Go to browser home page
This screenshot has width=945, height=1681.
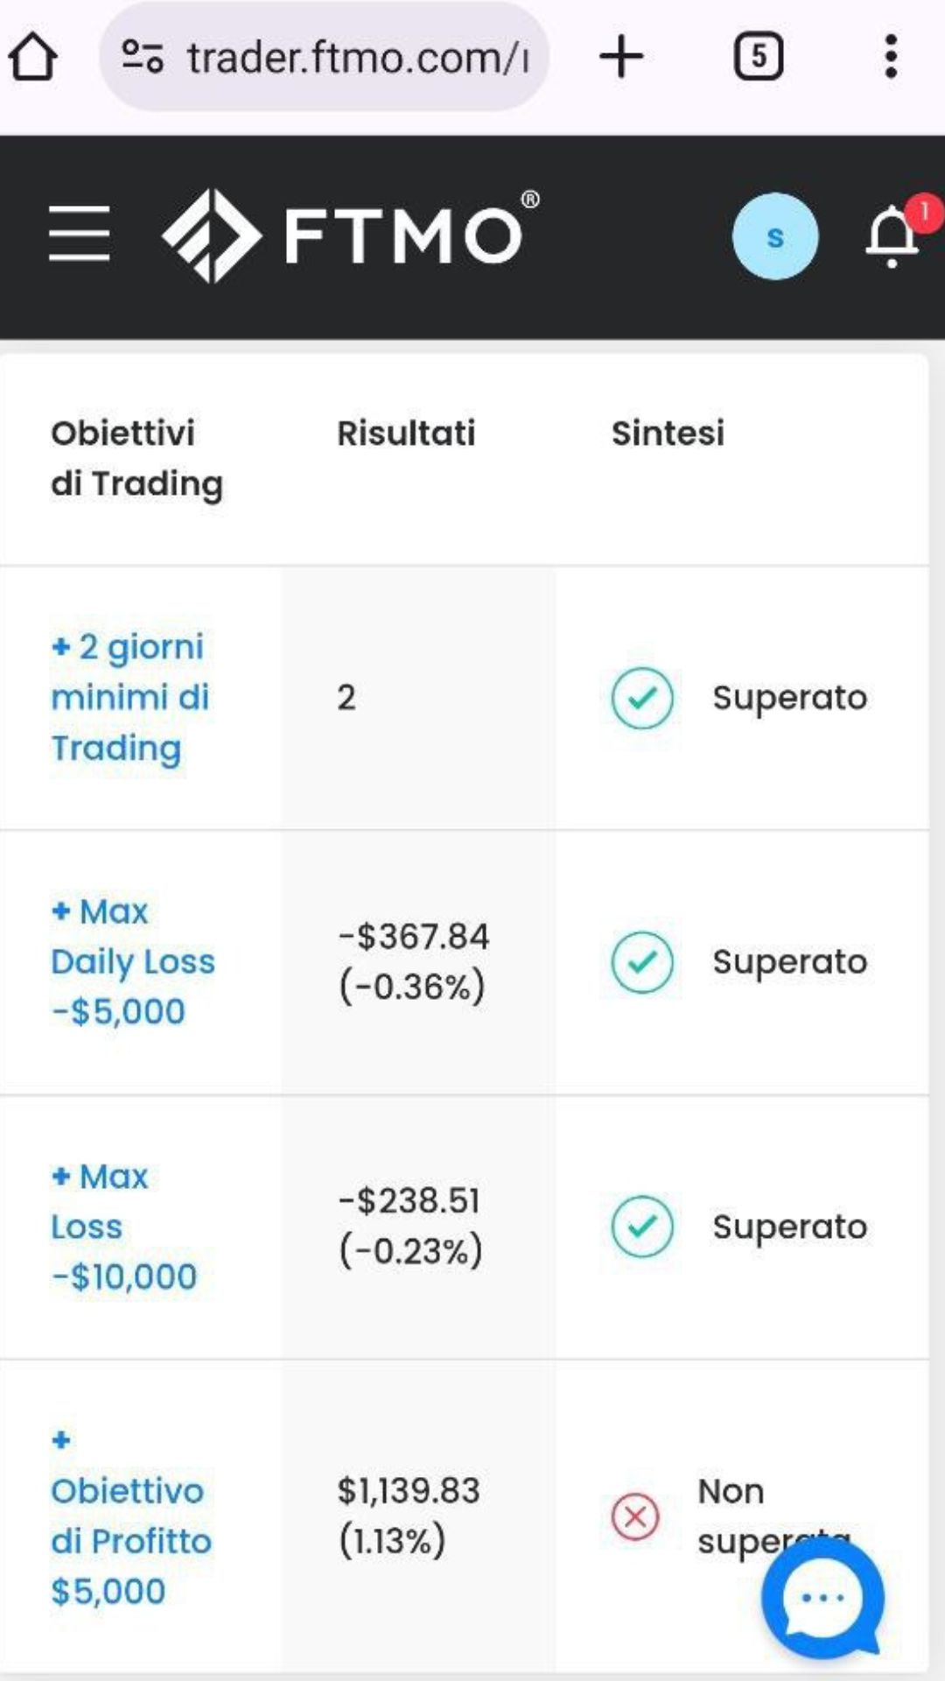tap(33, 57)
